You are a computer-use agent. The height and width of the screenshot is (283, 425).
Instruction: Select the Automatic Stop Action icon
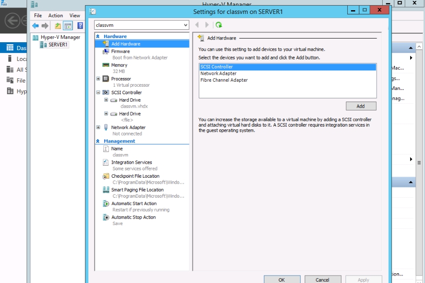(106, 217)
